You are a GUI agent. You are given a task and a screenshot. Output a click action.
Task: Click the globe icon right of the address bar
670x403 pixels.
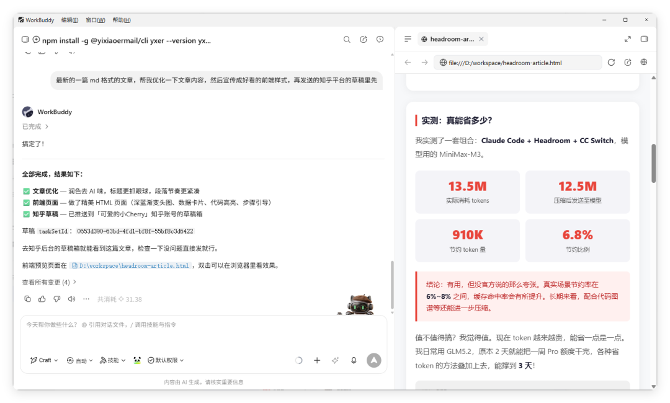coord(644,63)
